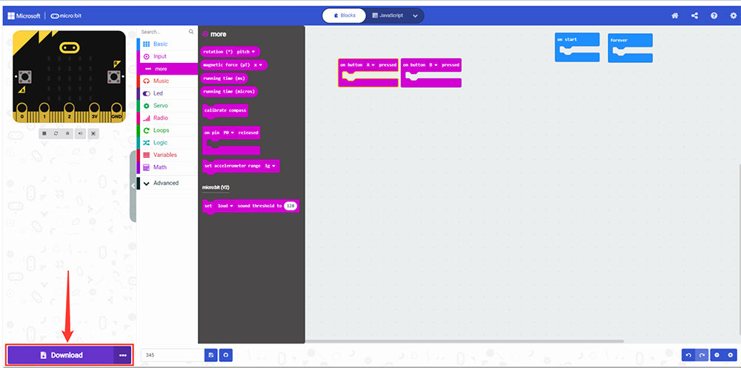Switch editor to the JavaScript tab
The height and width of the screenshot is (368, 741).
(390, 16)
